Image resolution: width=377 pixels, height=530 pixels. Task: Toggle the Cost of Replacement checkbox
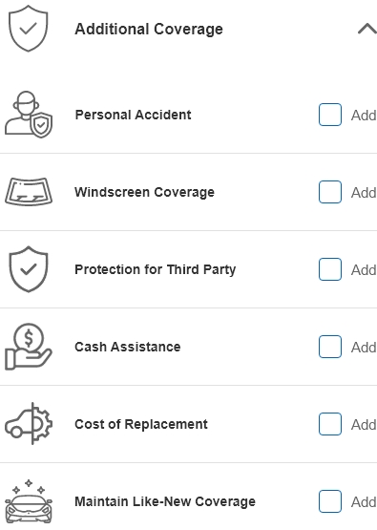pyautogui.click(x=330, y=424)
